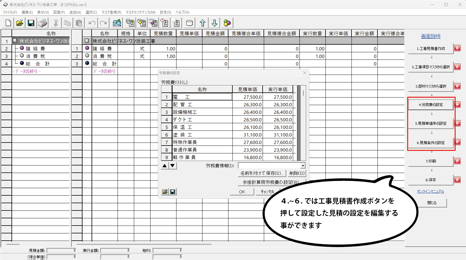Viewport: 466px width, 260px height.
Task: Click the 労務費リスト vertical scrollbar
Action: [x=303, y=123]
